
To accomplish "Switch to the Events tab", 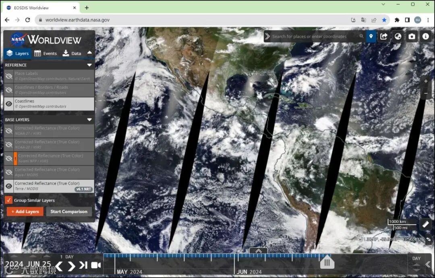I will coord(45,53).
